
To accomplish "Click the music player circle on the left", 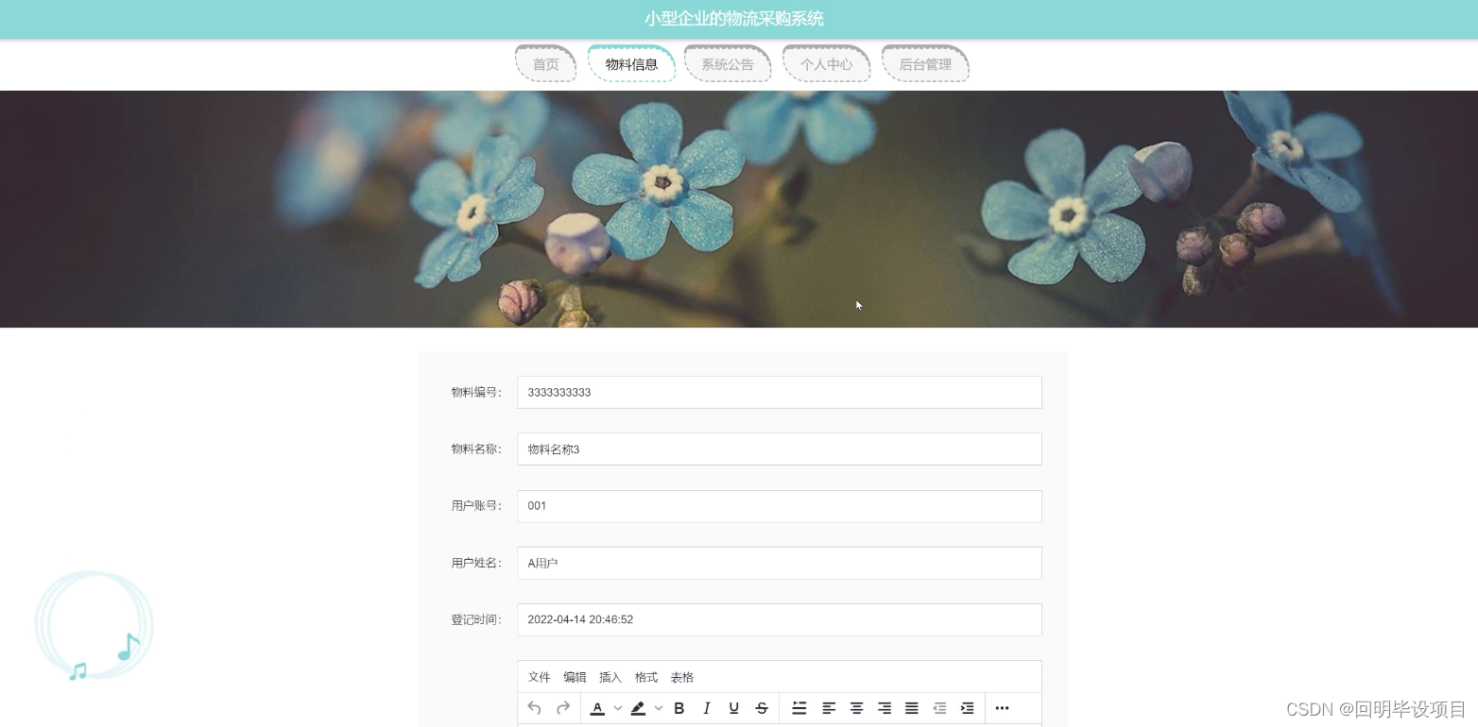I will 94,624.
